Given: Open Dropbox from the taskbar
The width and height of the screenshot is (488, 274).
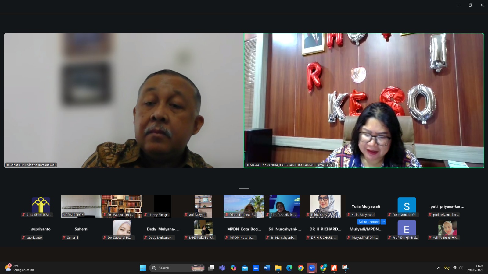Looking at the screenshot, I should point(256,268).
